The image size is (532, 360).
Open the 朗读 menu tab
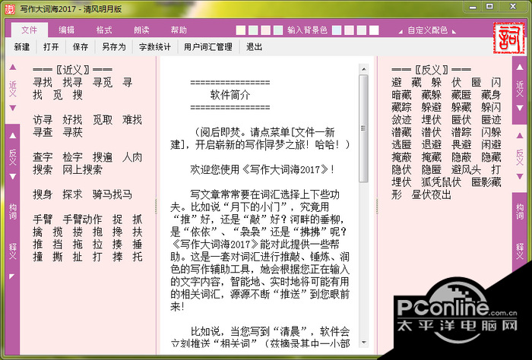point(141,30)
